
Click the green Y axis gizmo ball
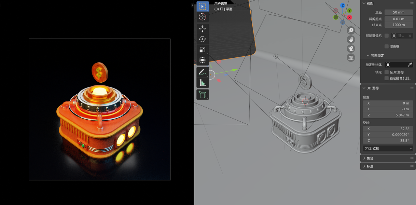pyautogui.click(x=349, y=11)
